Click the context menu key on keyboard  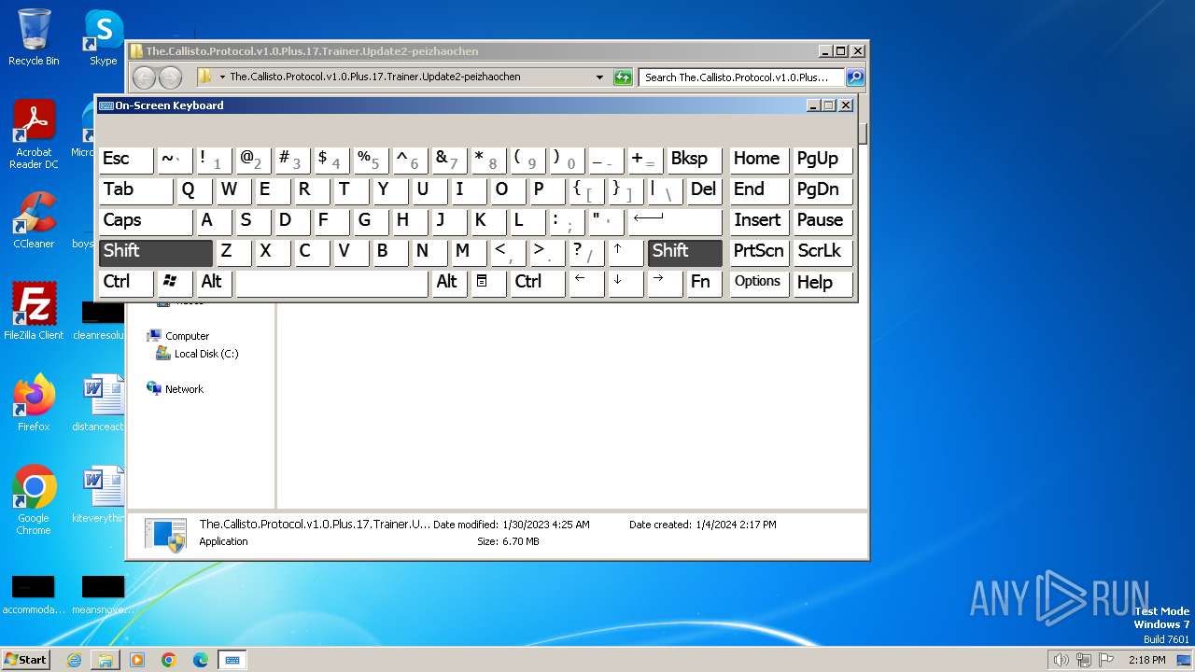tap(488, 282)
